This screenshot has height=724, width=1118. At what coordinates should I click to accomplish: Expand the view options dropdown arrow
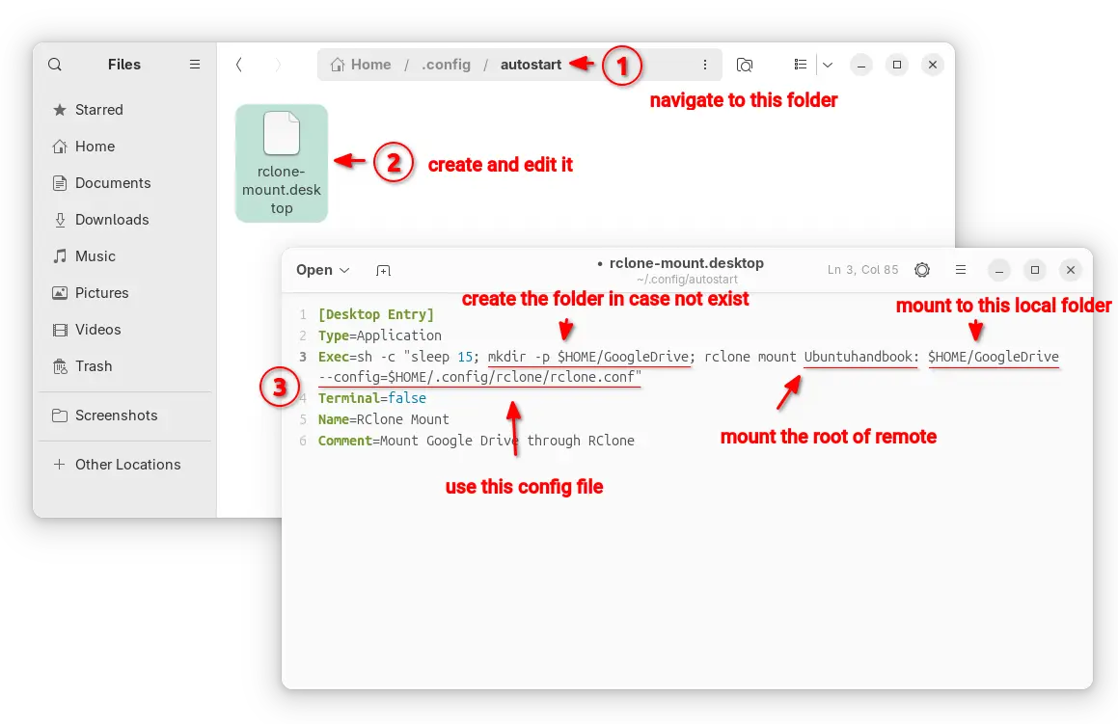(x=828, y=65)
